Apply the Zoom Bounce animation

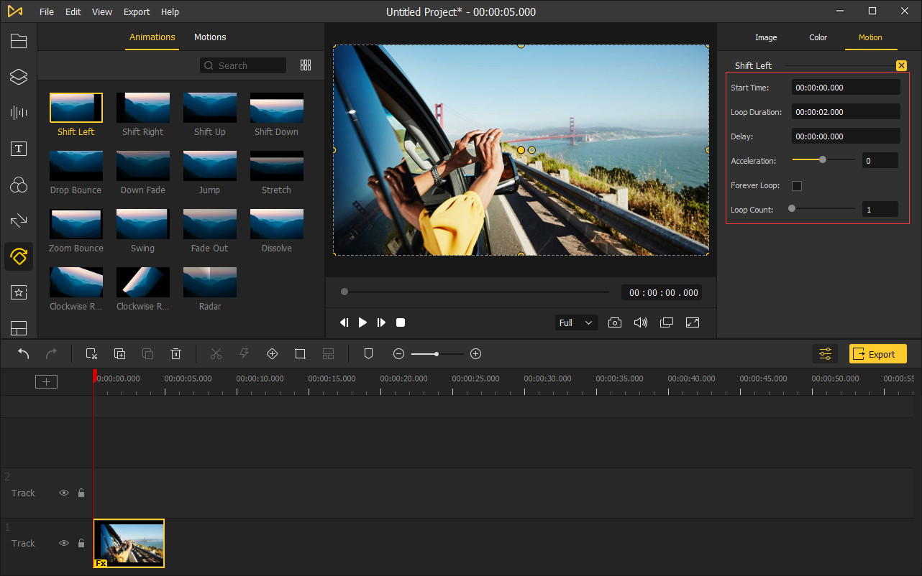[76, 224]
